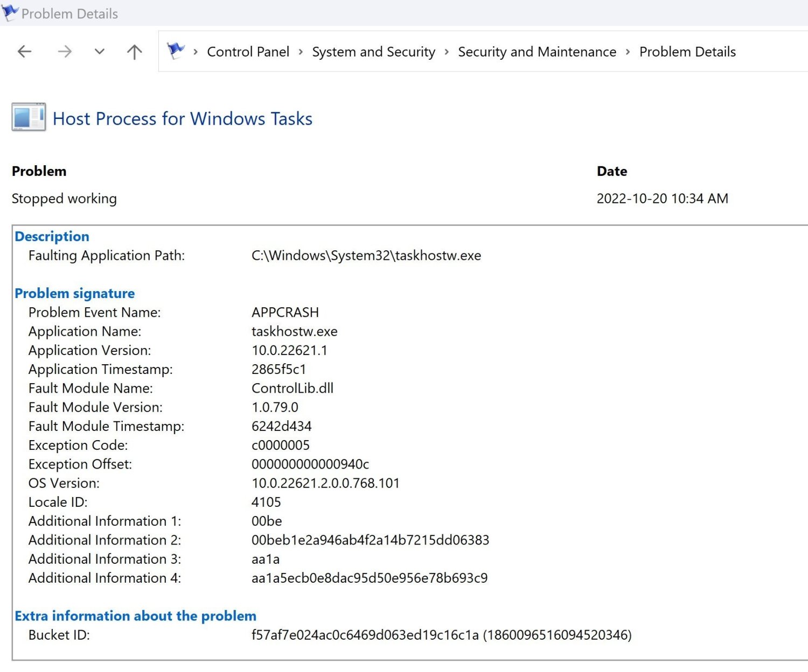Click the back navigation arrow
Screen dimensions: 808x672
click(24, 51)
